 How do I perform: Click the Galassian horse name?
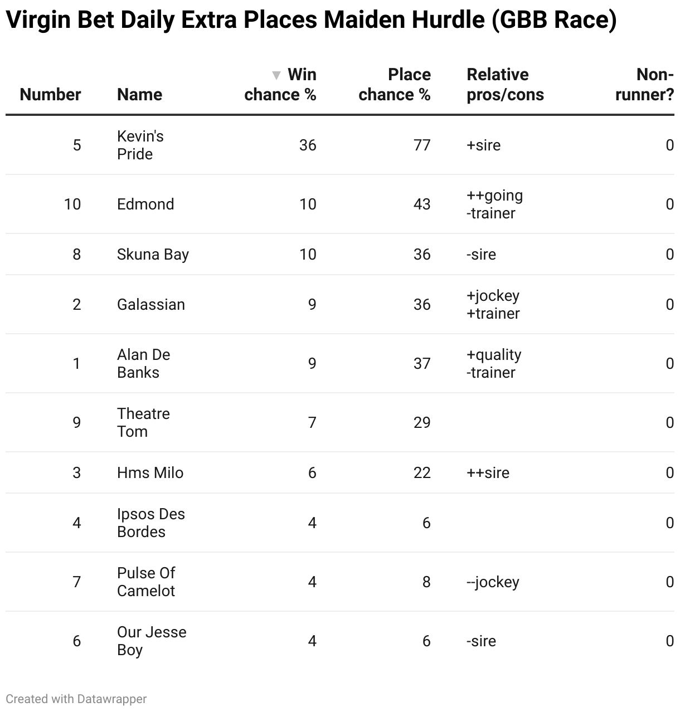[x=150, y=304]
